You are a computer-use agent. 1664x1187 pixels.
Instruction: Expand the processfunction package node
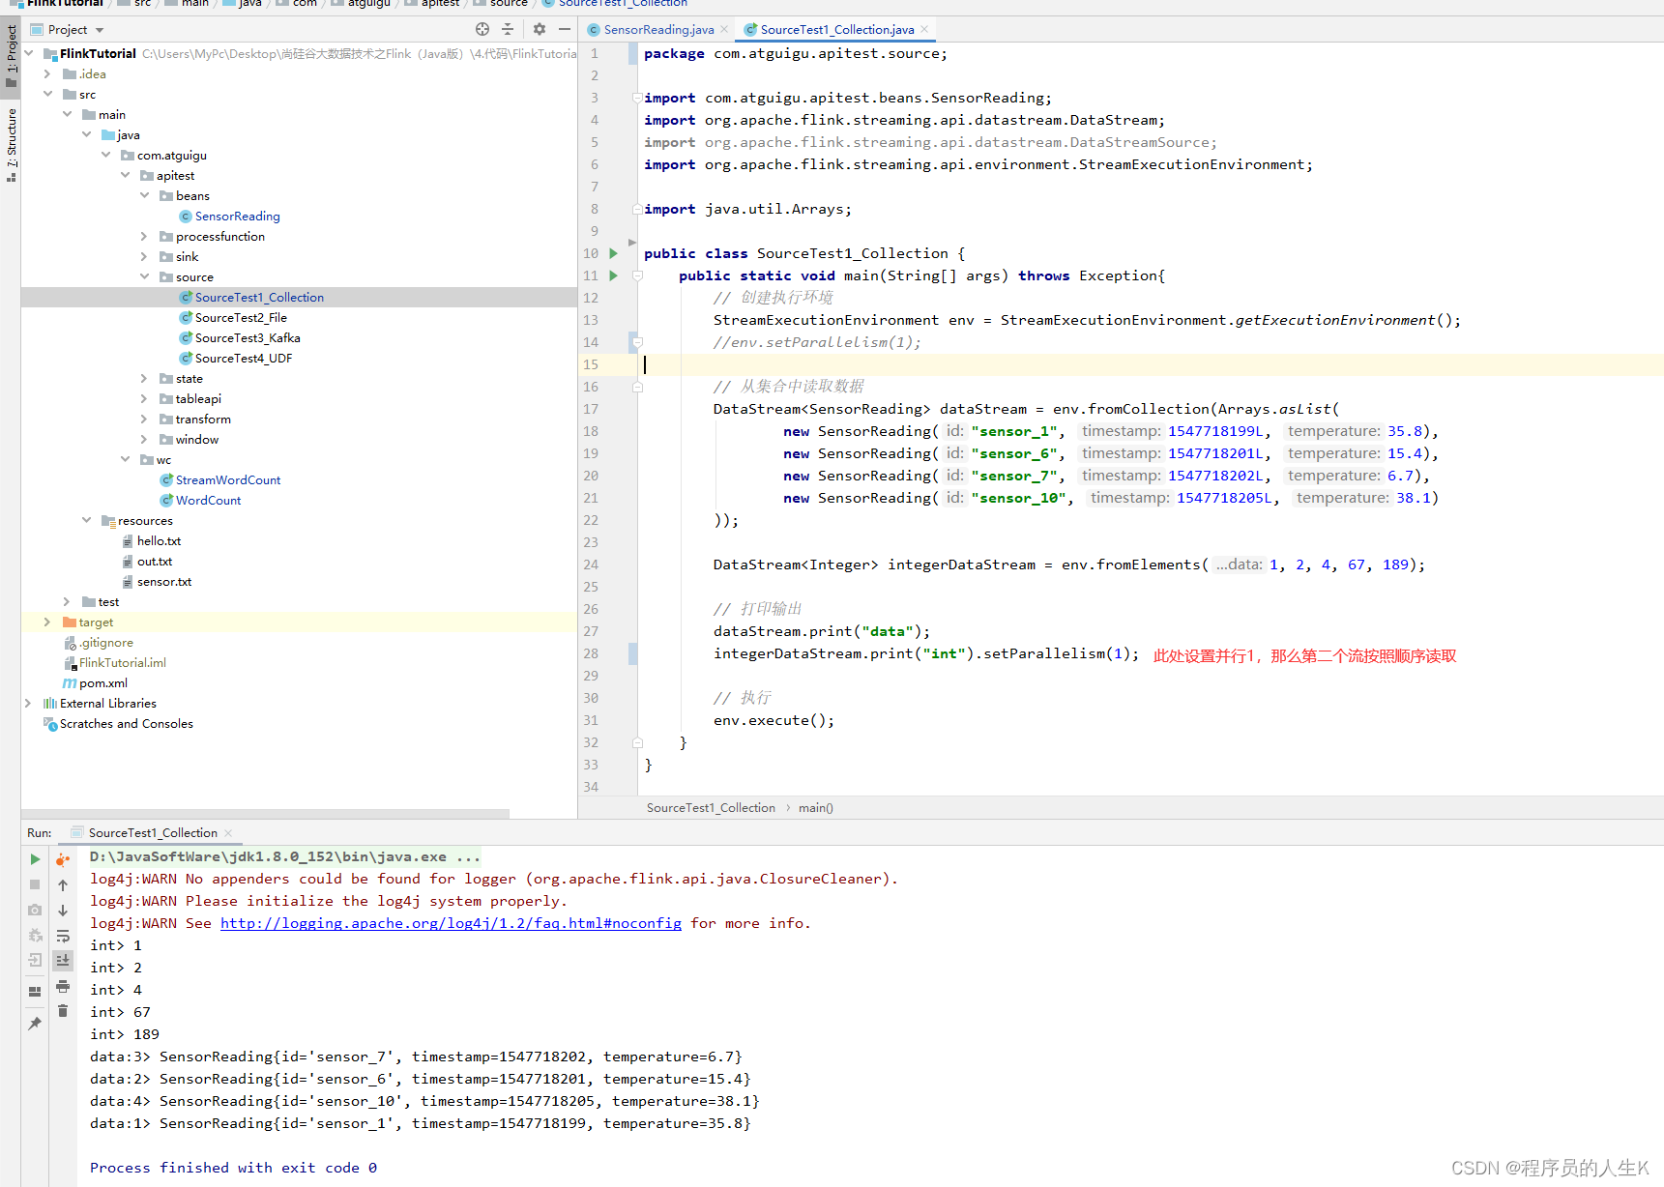tap(144, 237)
